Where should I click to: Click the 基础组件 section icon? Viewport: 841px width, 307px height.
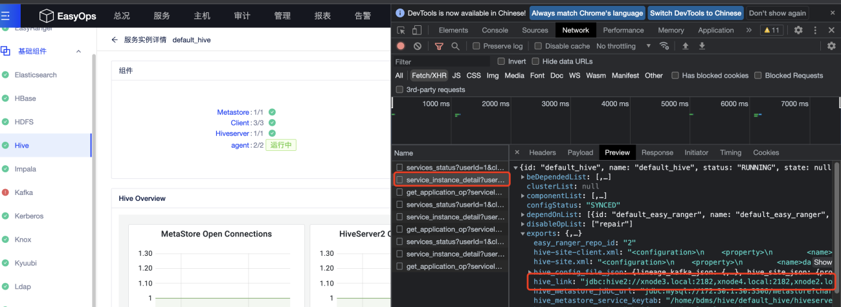[6, 51]
